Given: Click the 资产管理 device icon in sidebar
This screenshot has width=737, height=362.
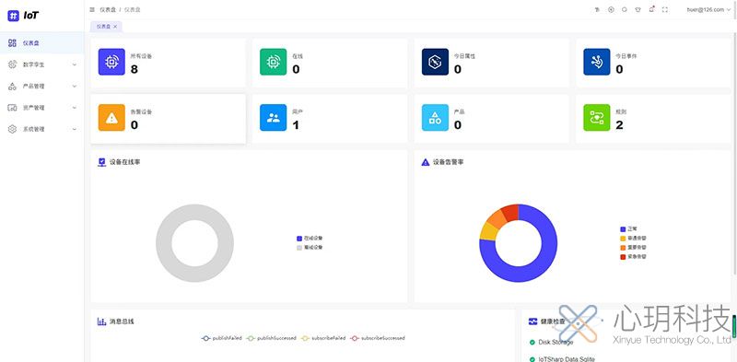Looking at the screenshot, I should [13, 108].
